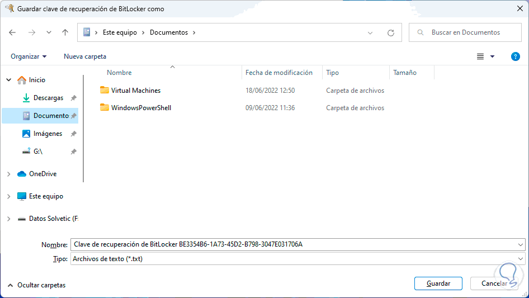The image size is (529, 298).
Task: Open 'Este equipo' in the navigation pane
Action: [x=46, y=196]
